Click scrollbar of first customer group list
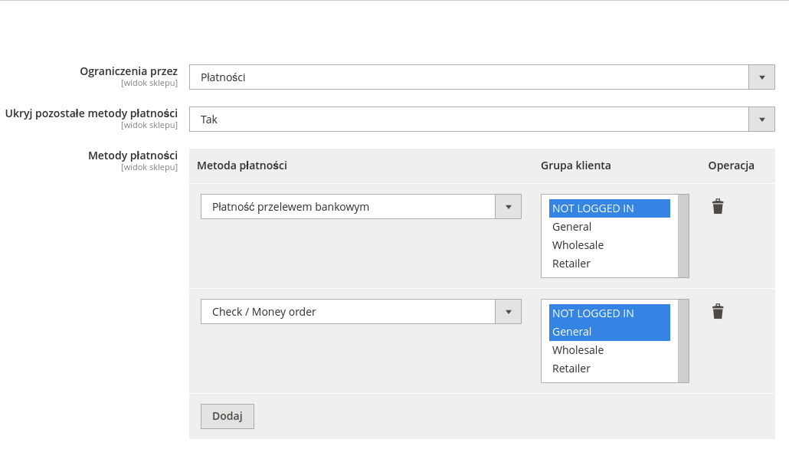The image size is (789, 449). click(683, 236)
